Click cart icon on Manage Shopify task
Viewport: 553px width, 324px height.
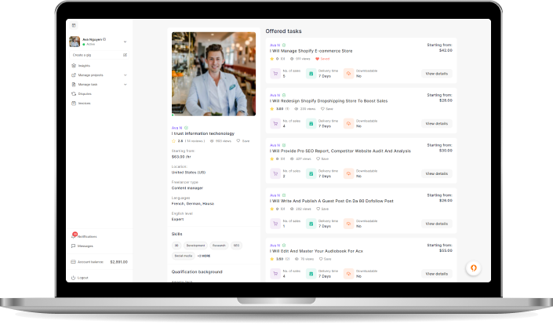click(275, 74)
